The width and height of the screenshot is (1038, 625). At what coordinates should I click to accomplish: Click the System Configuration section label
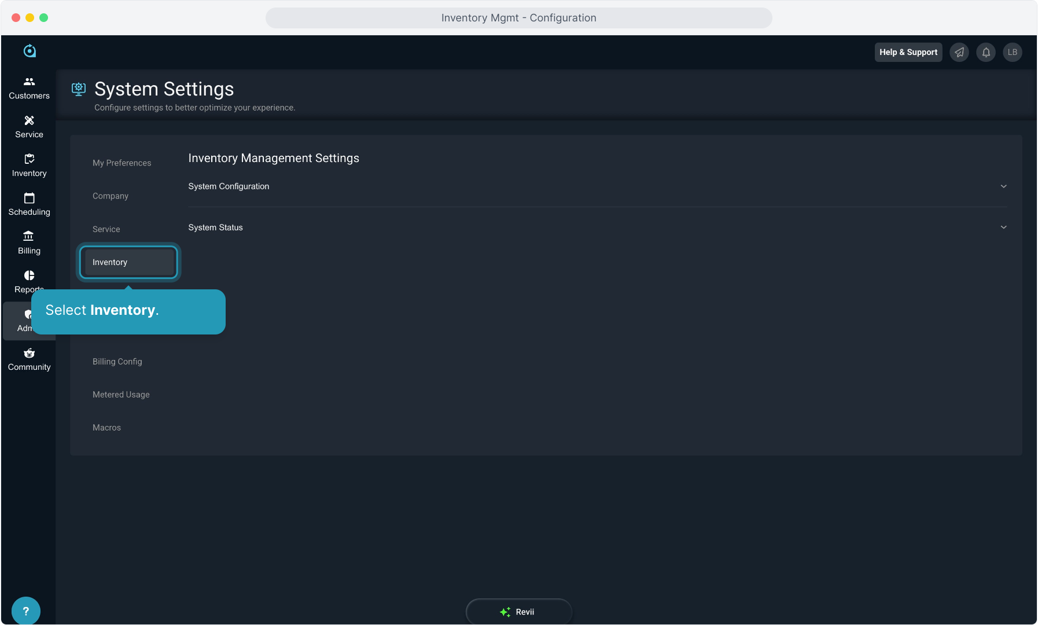(229, 186)
